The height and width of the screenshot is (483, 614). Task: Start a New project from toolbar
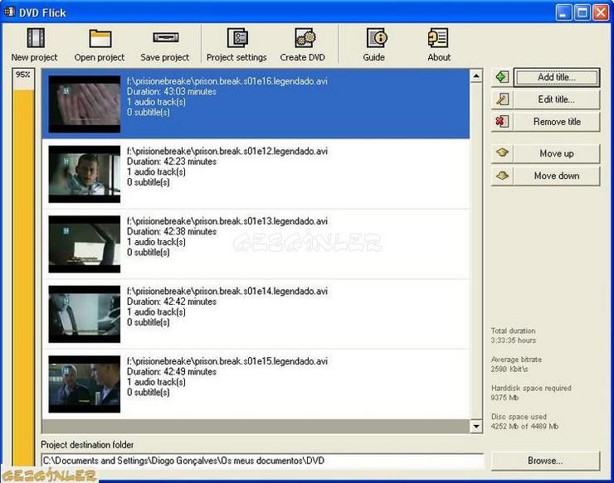pos(35,45)
